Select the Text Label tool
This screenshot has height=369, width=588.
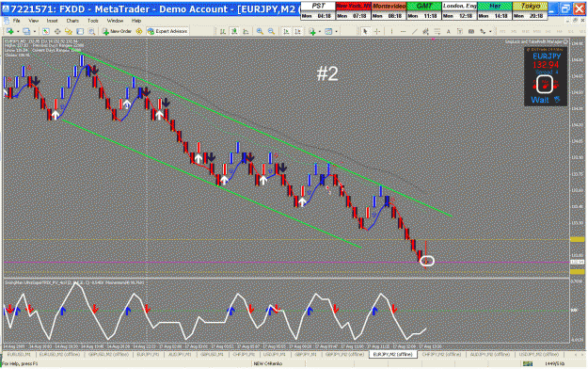(x=460, y=31)
